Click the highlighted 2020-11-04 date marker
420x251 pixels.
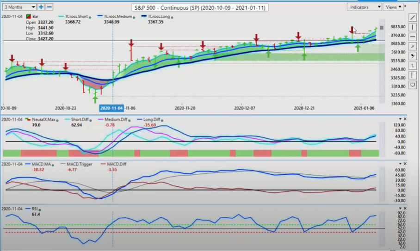111,108
